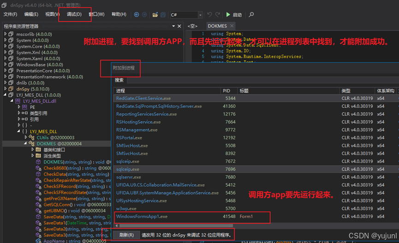Click the search magnifier icon

(x=251, y=15)
